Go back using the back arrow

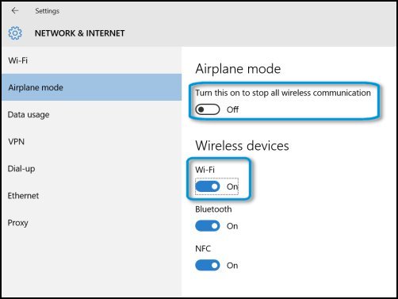15,11
